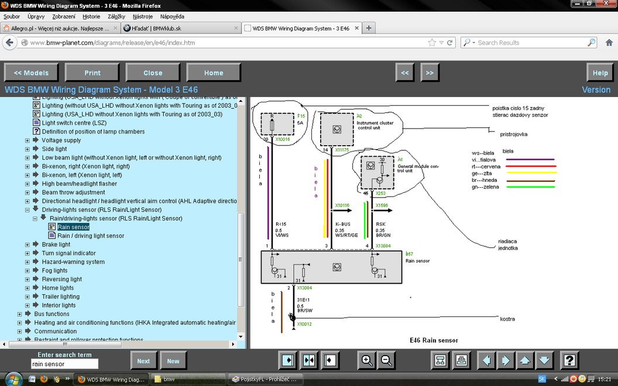Click the Enter search term input field
The height and width of the screenshot is (386, 618).
64,364
